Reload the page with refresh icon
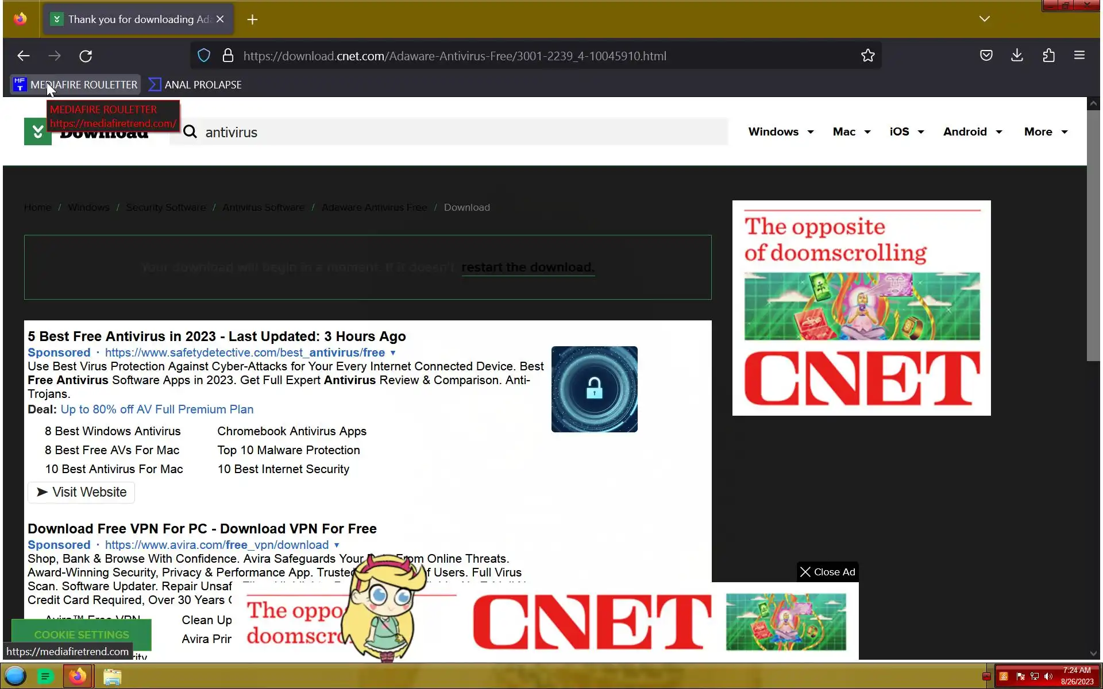Viewport: 1103px width, 689px height. pyautogui.click(x=86, y=56)
